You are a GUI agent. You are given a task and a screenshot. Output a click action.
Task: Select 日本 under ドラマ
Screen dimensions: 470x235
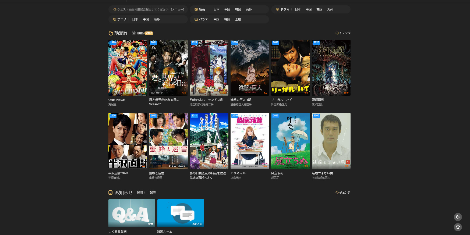coord(298,9)
